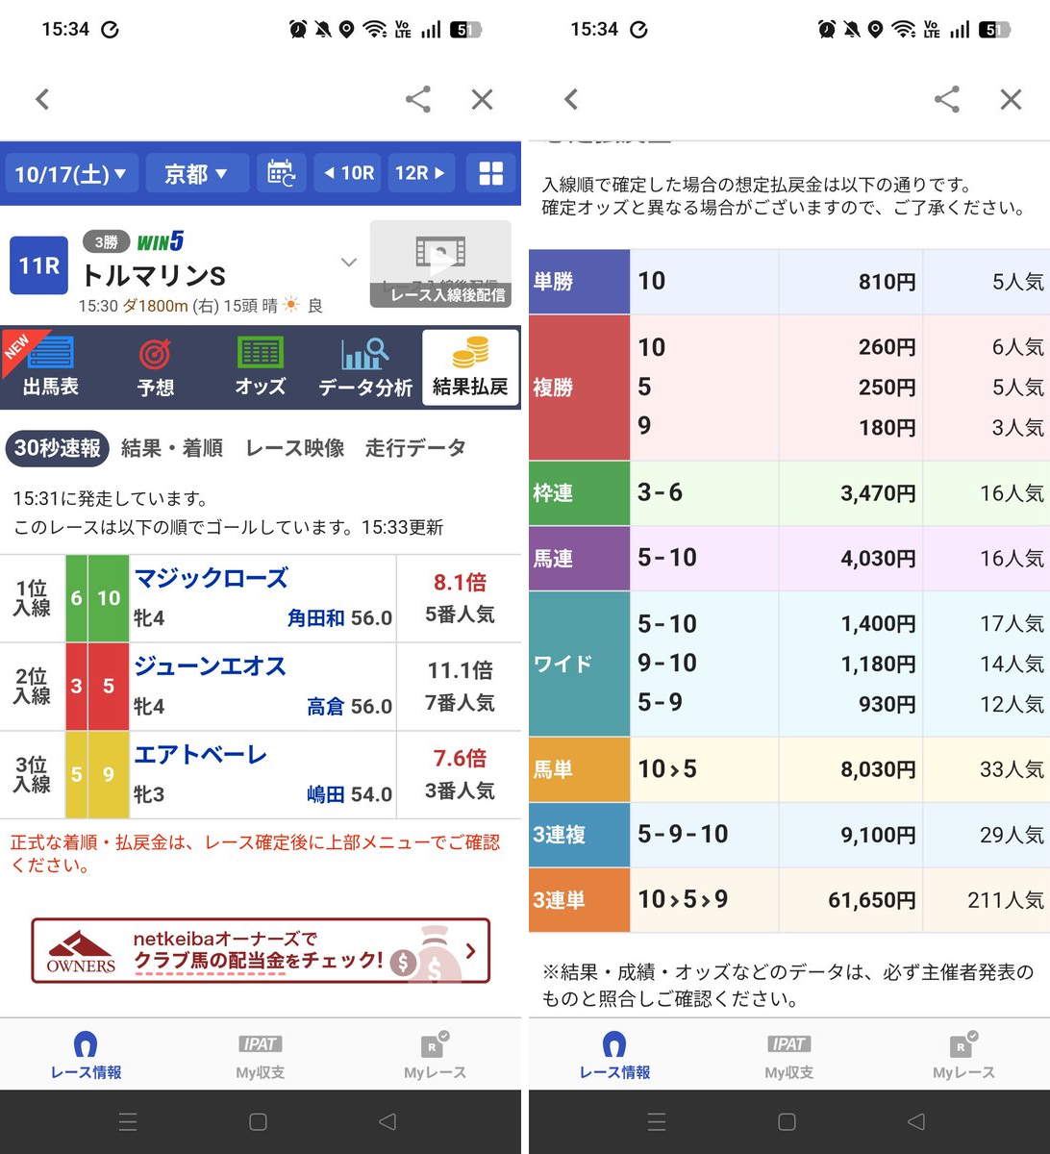Open horse マジックローズ
1050x1154 pixels.
pyautogui.click(x=211, y=578)
